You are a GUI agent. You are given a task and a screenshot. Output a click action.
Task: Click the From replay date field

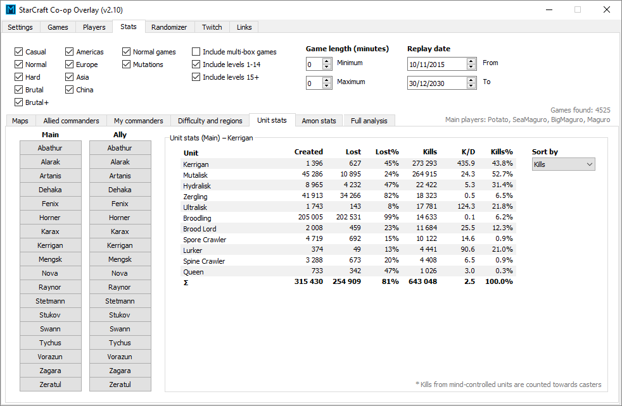(436, 64)
